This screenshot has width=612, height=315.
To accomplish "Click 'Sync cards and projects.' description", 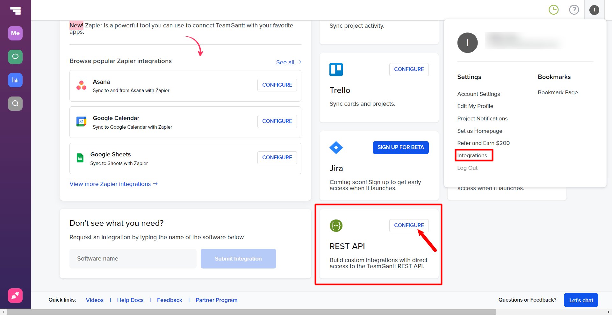I will 362,104.
